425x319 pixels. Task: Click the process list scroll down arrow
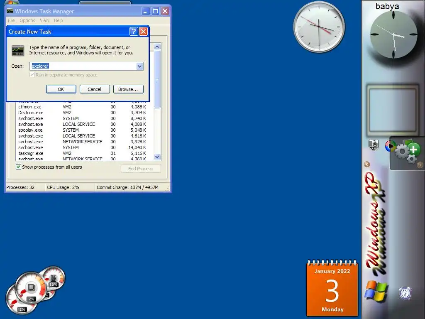coord(157,157)
